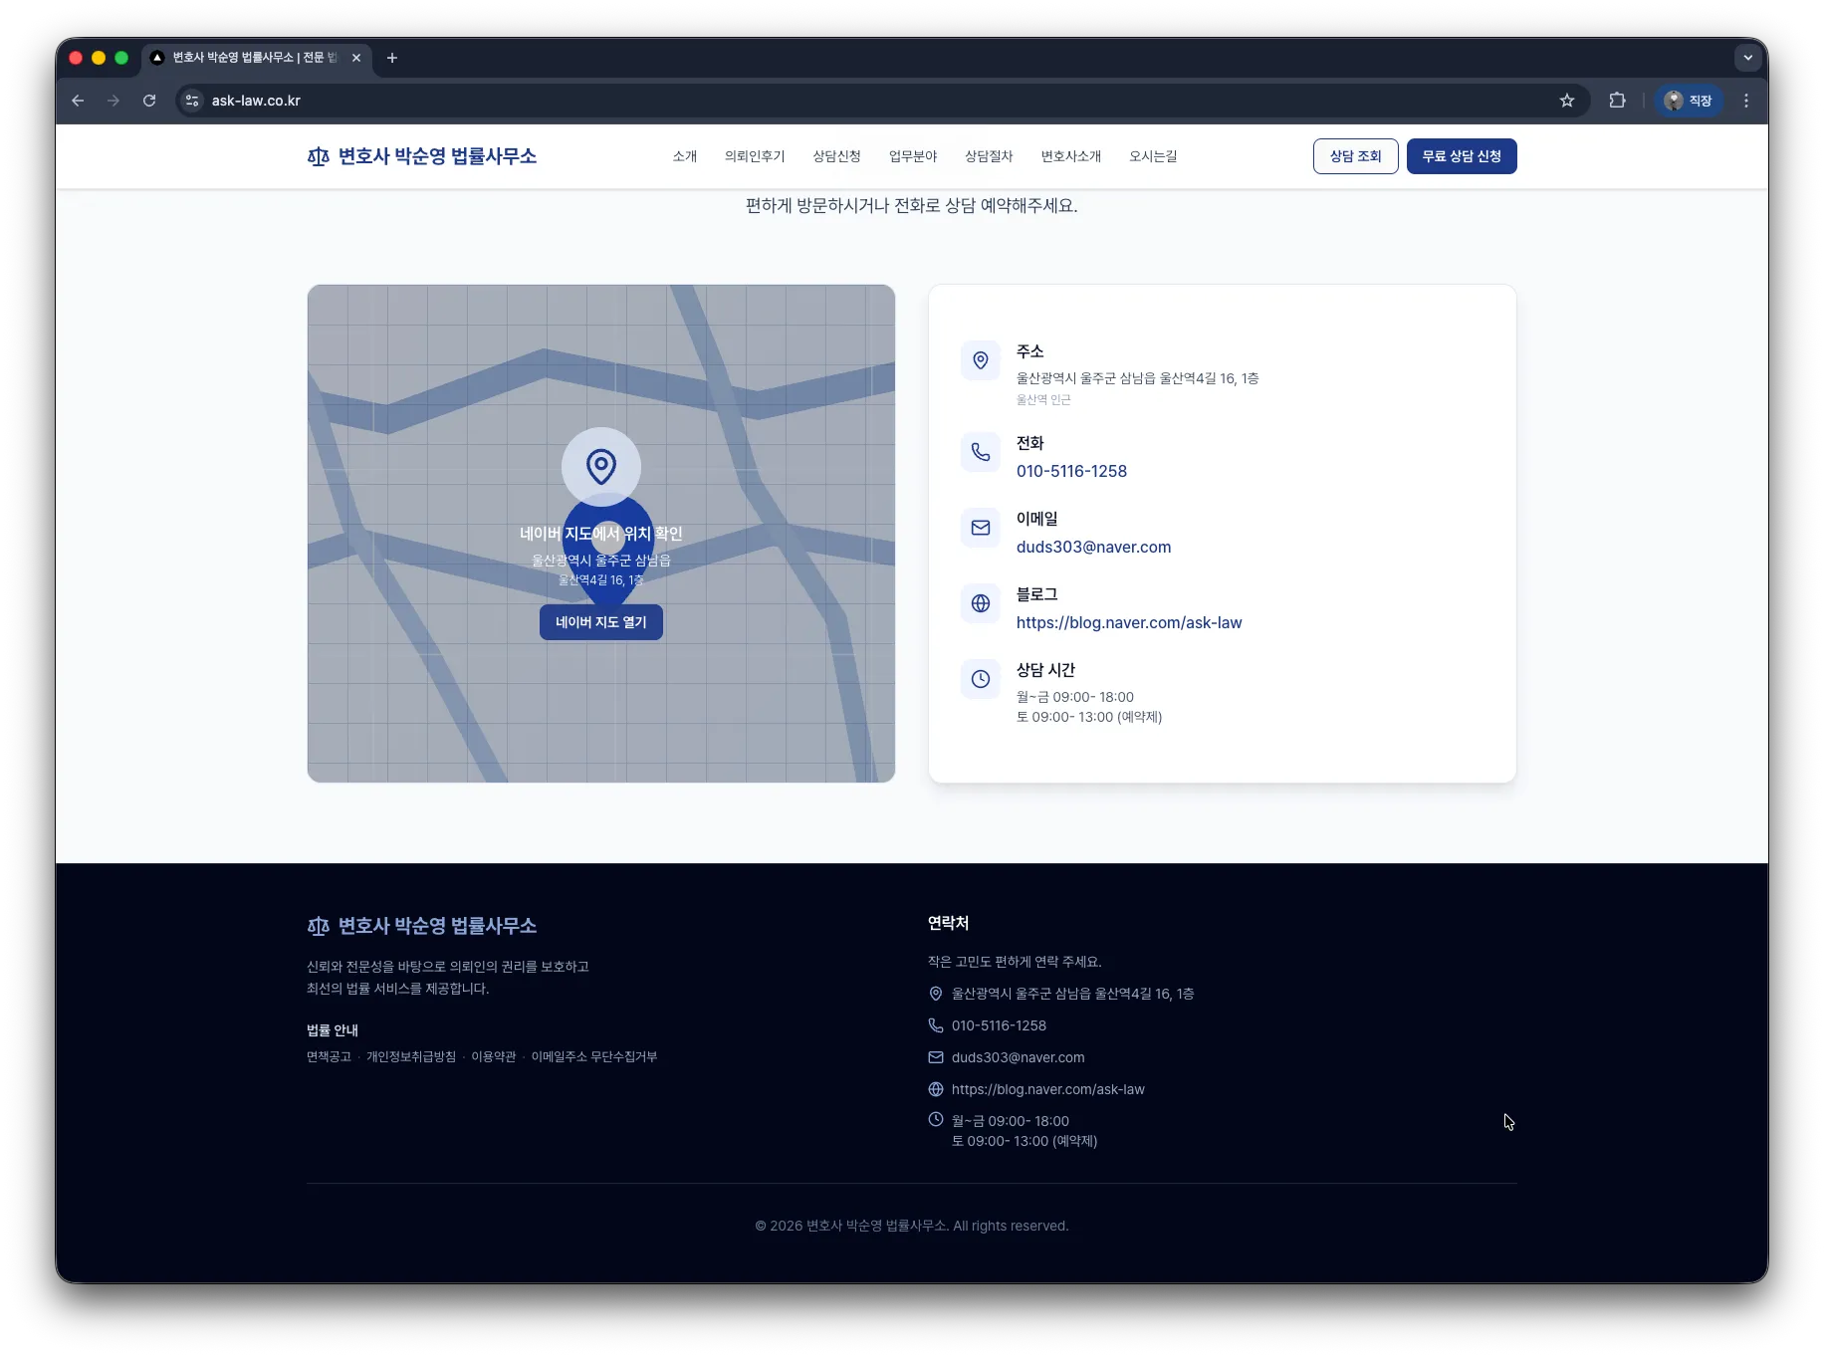
Task: Open a new tab with plus button
Action: point(392,58)
